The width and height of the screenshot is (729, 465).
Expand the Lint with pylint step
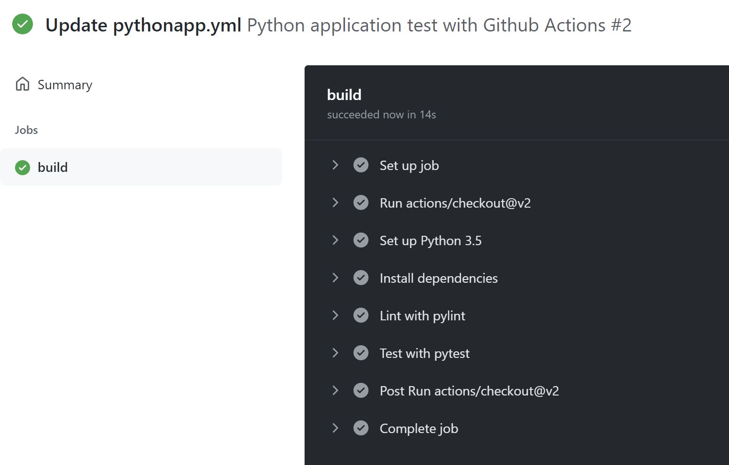tap(335, 315)
